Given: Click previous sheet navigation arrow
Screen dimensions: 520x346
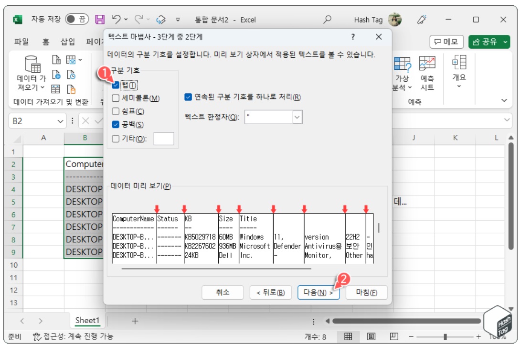Looking at the screenshot, I should point(22,321).
